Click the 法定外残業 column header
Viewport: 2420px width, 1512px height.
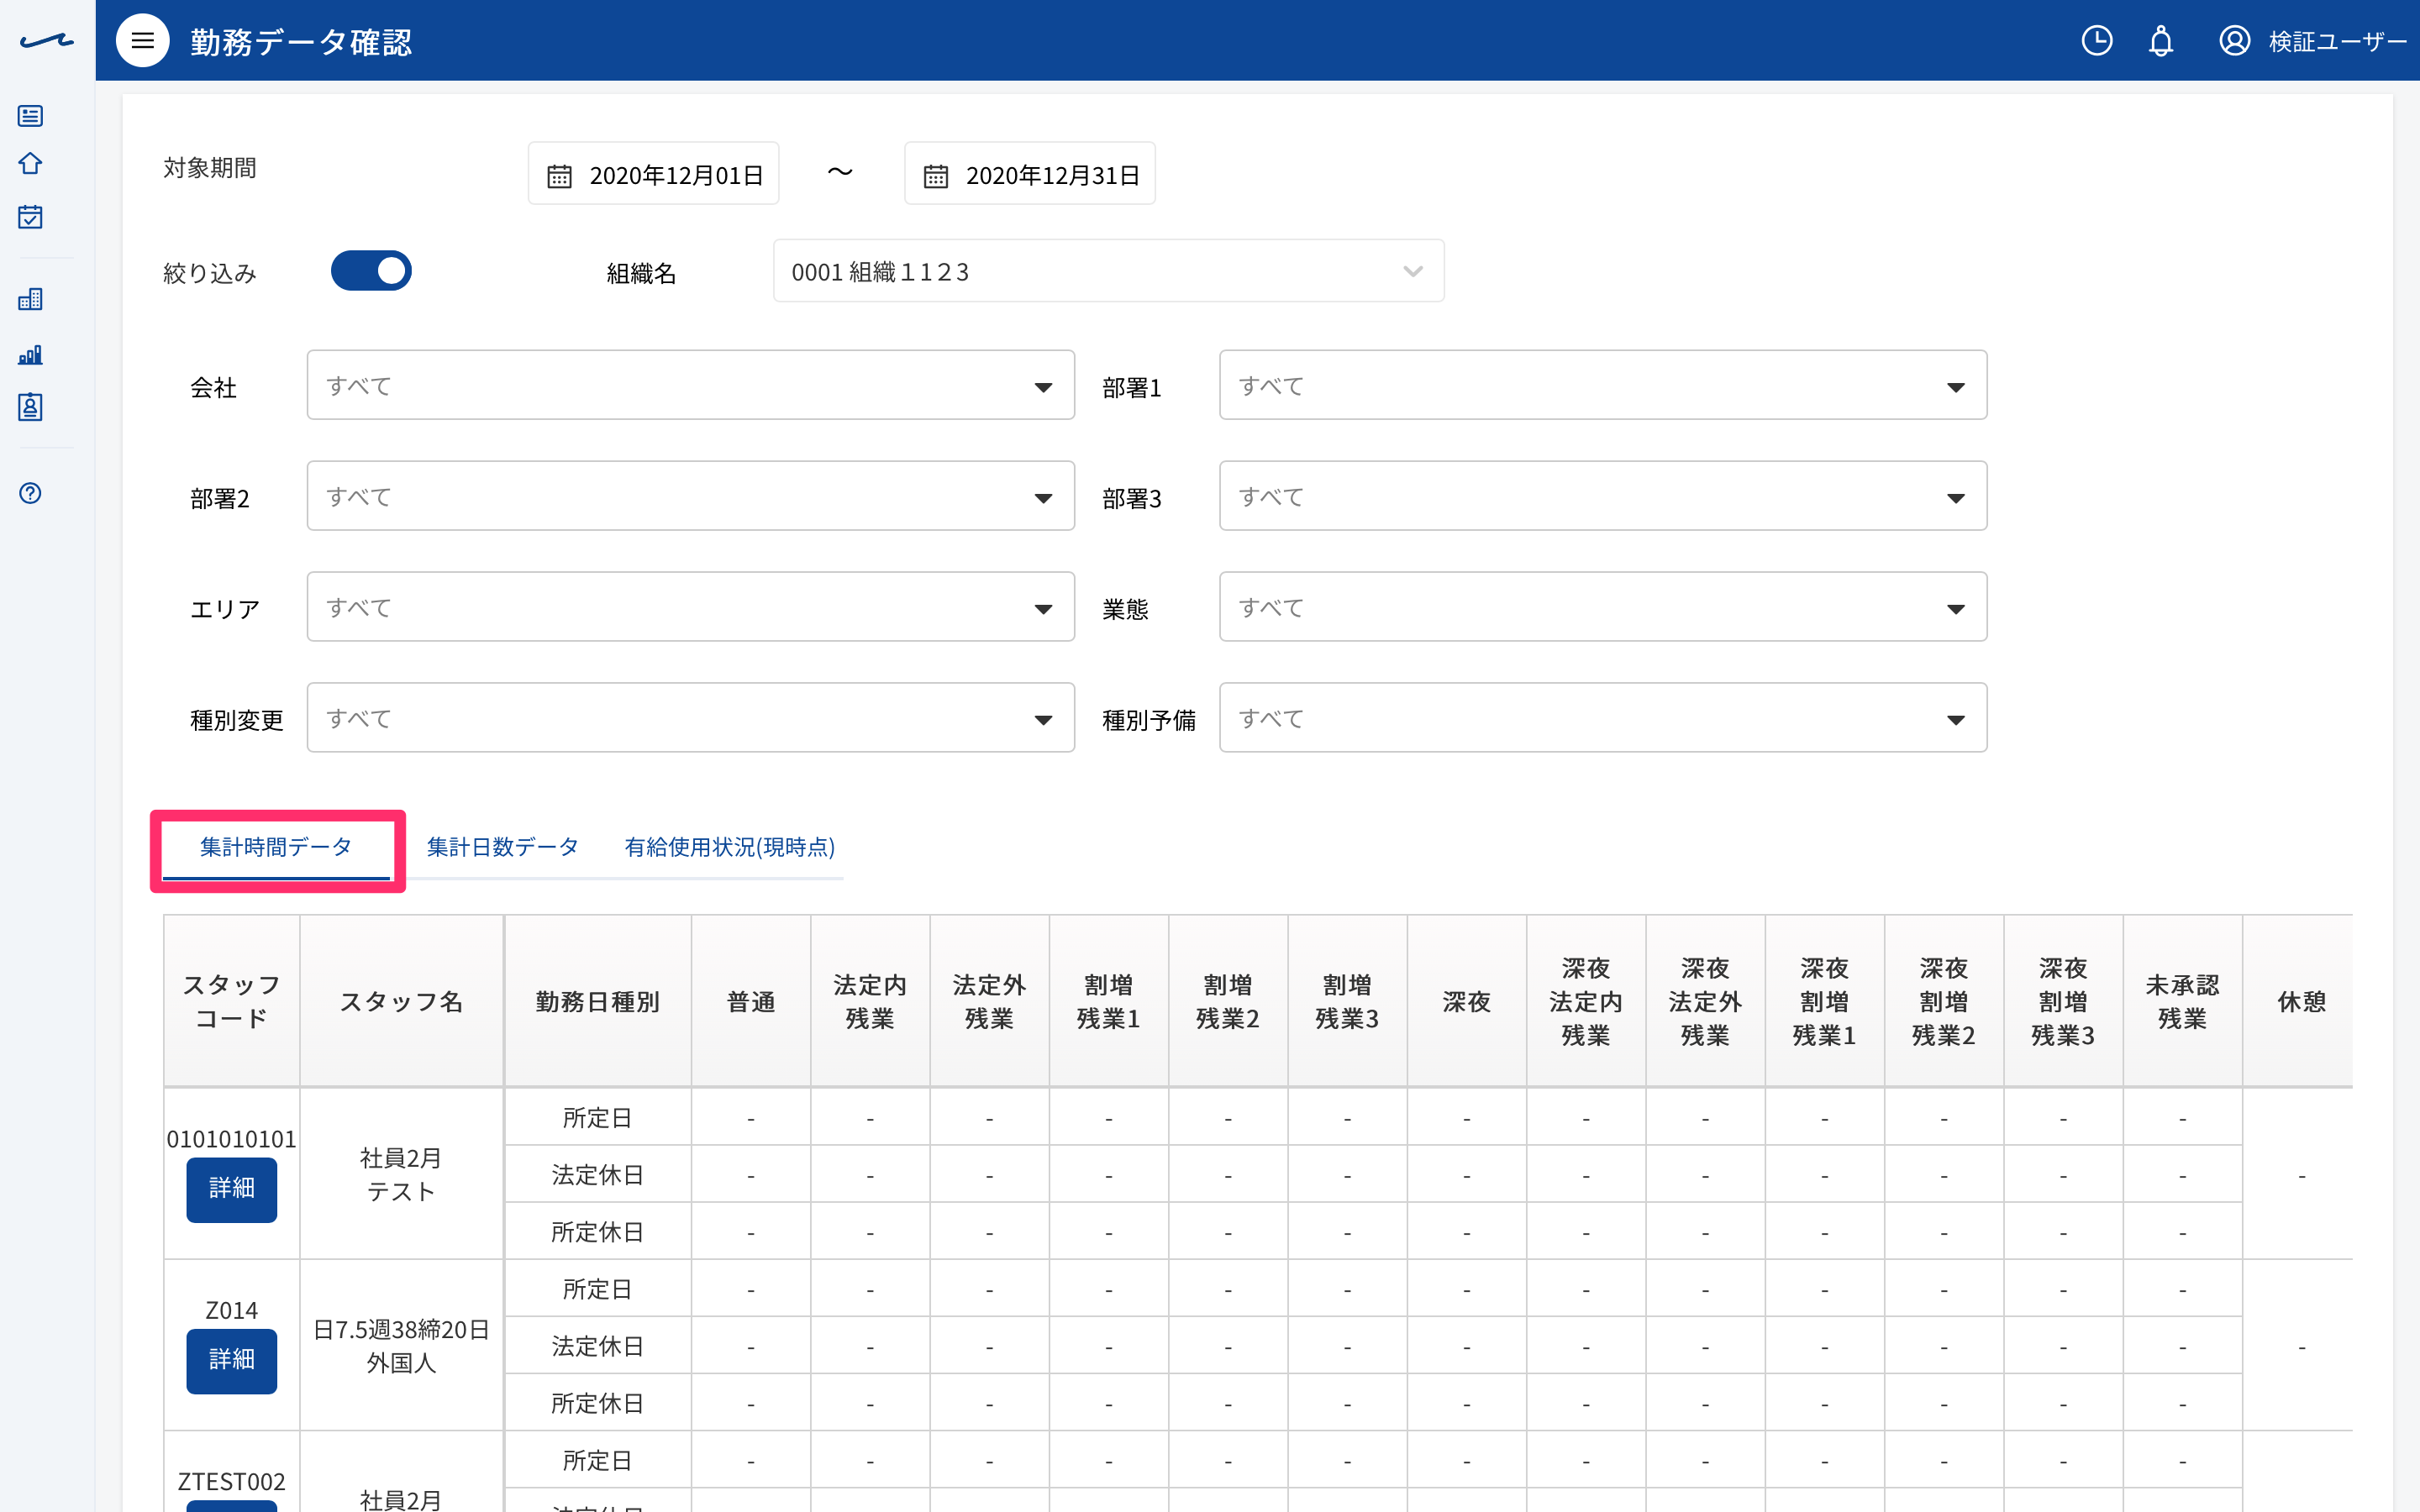pyautogui.click(x=989, y=1002)
